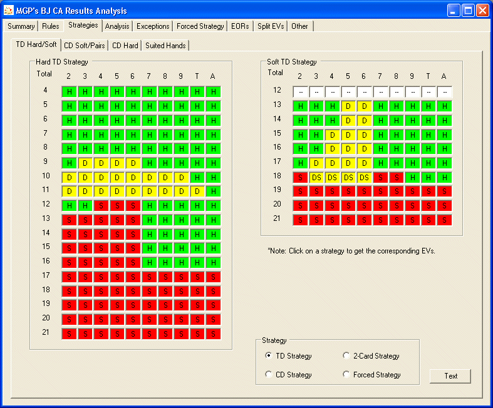
Task: Click hard 9 vs dealer 3 D cell
Action: coord(85,163)
